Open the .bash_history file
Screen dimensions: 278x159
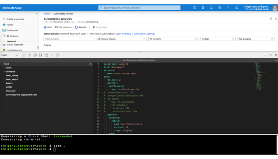(12, 76)
